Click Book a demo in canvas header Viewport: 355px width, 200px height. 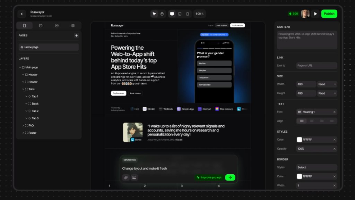222,25
